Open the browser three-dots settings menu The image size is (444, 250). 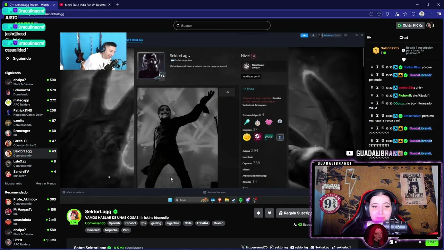[430, 14]
